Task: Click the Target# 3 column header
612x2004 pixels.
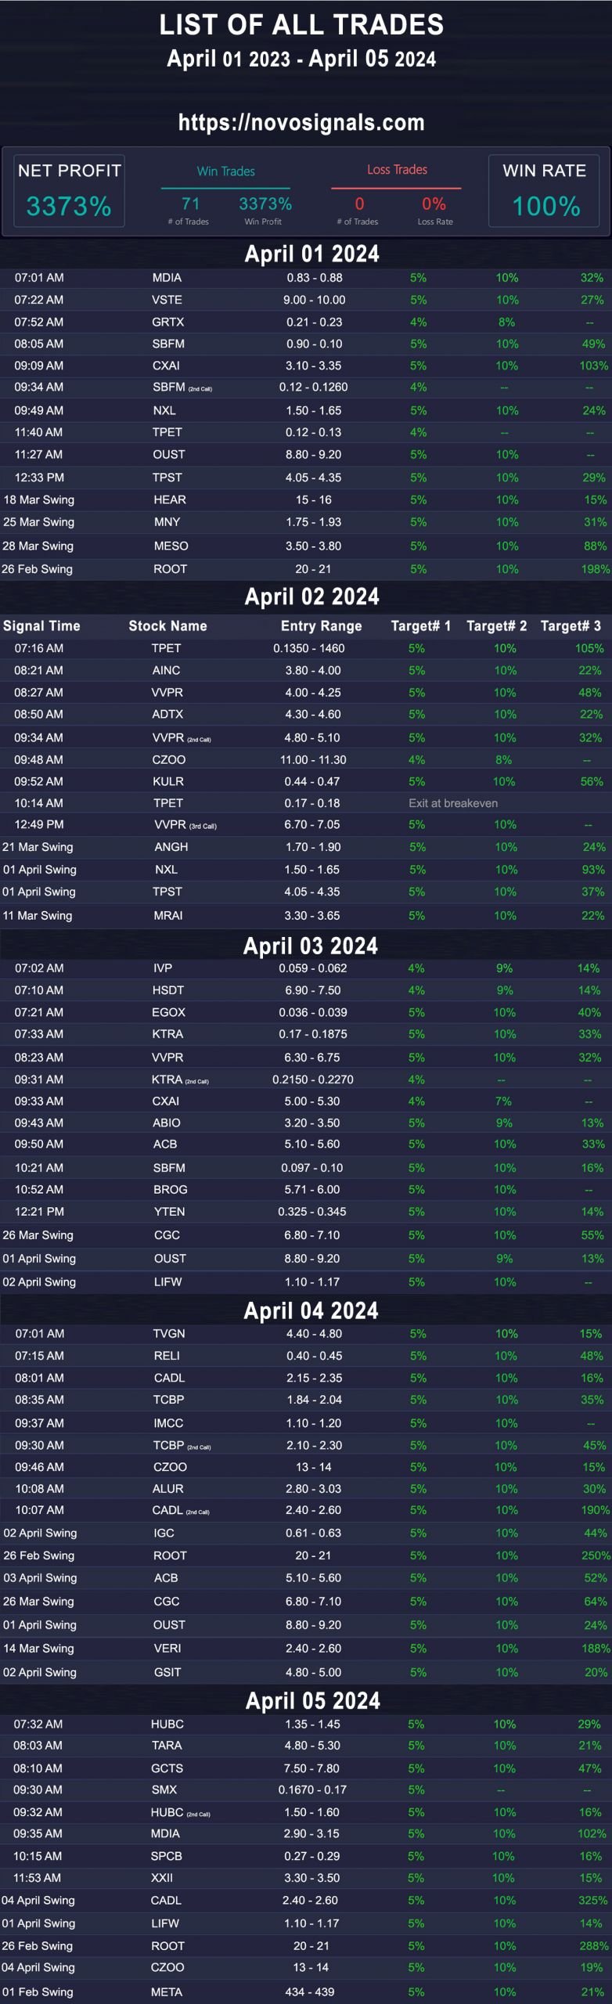Action: tap(571, 625)
